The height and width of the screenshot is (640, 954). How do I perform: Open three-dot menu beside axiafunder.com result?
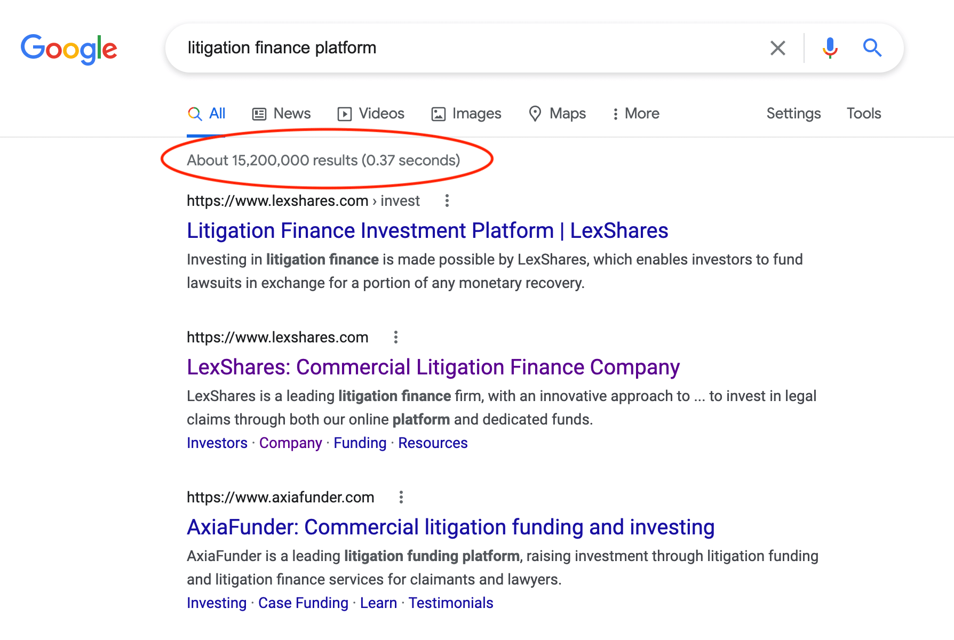click(401, 497)
